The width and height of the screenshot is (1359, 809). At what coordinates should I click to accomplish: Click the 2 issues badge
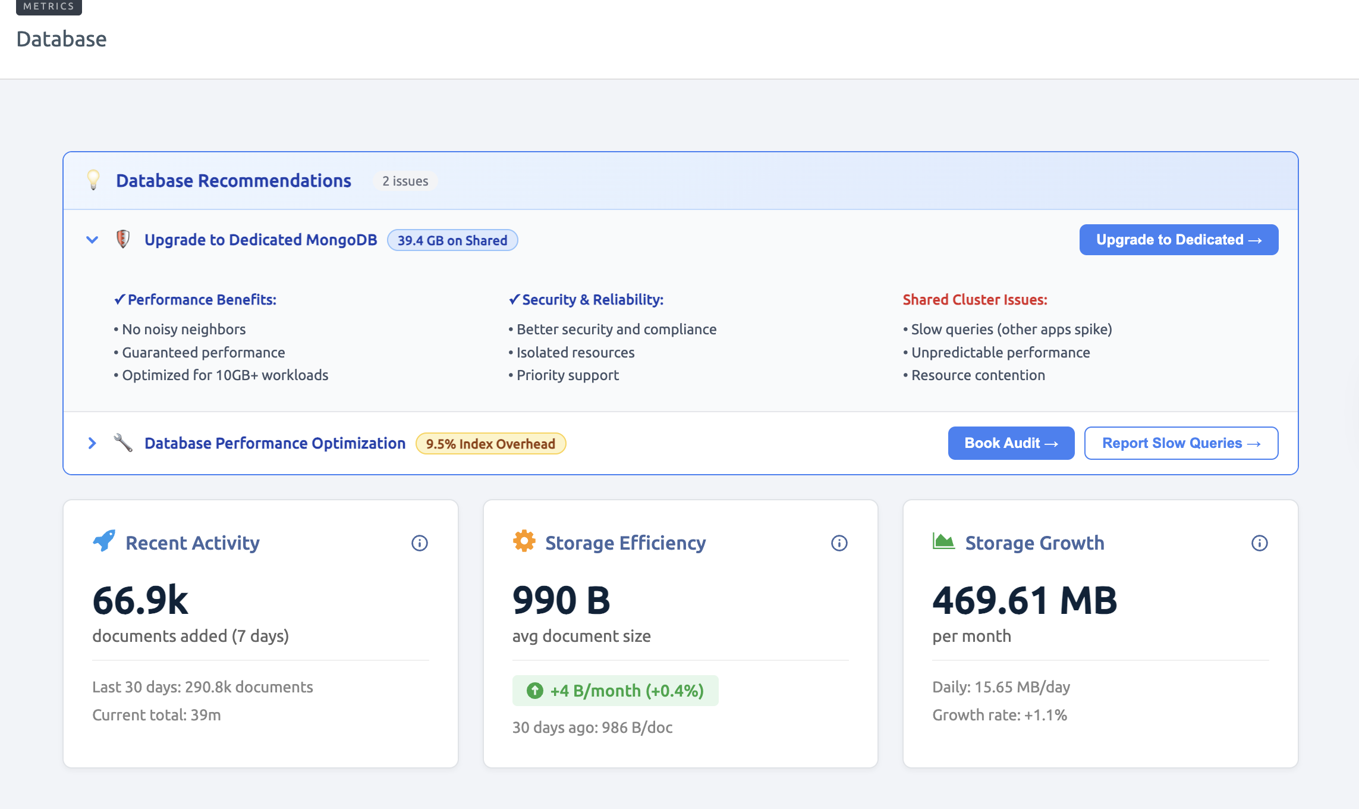[405, 181]
